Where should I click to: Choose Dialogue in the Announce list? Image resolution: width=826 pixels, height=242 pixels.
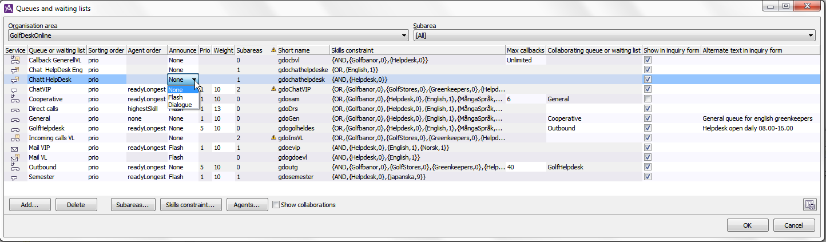click(180, 105)
